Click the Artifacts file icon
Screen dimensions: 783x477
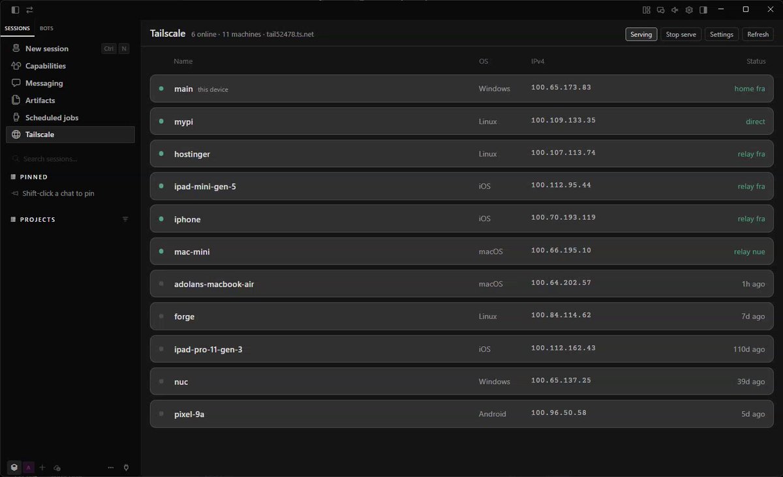pyautogui.click(x=16, y=100)
